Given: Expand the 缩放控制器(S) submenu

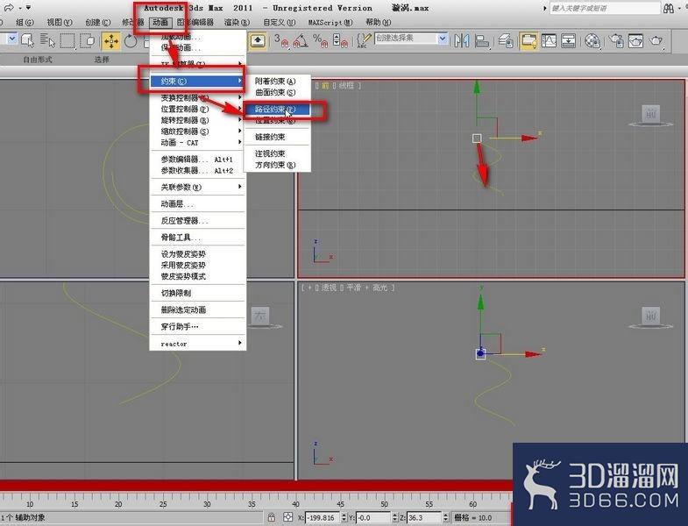Looking at the screenshot, I should tap(197, 131).
